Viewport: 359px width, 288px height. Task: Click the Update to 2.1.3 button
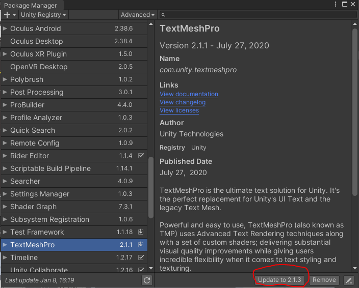click(x=279, y=280)
